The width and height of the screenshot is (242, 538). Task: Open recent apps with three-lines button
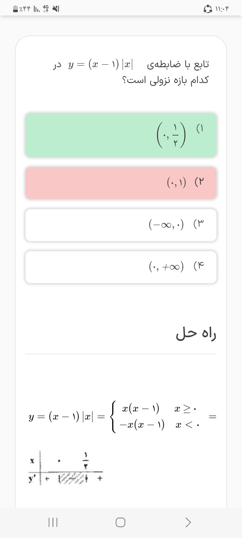tap(53, 522)
